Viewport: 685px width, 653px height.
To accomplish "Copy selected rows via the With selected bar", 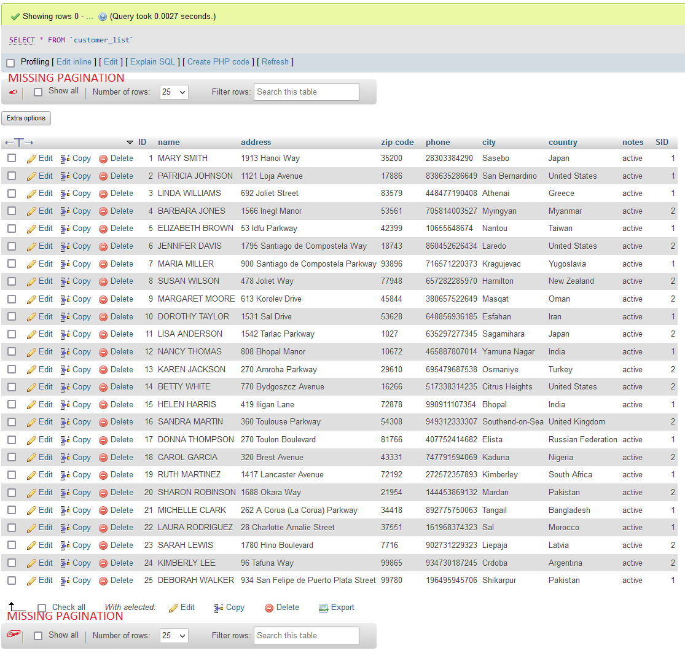I will click(229, 607).
